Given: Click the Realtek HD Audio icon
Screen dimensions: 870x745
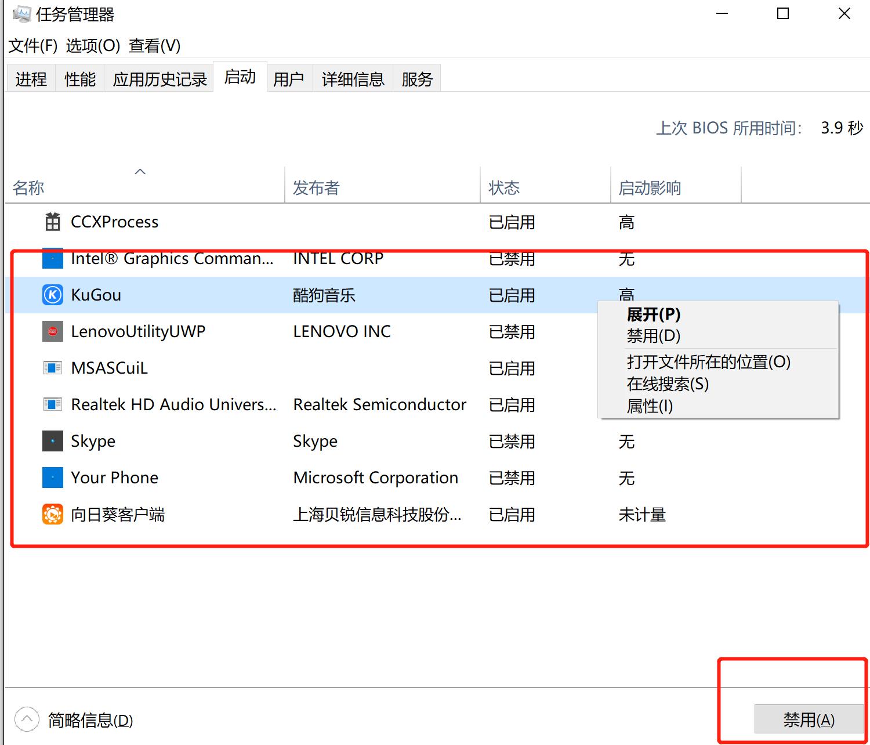Looking at the screenshot, I should click(x=53, y=404).
